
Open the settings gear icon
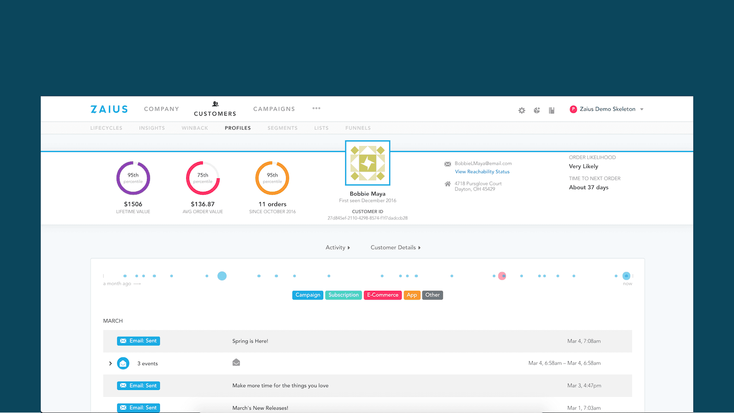pyautogui.click(x=522, y=110)
